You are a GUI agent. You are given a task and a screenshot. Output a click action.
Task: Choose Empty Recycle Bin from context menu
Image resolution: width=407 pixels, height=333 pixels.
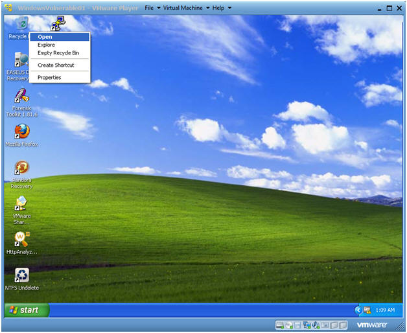(x=60, y=53)
